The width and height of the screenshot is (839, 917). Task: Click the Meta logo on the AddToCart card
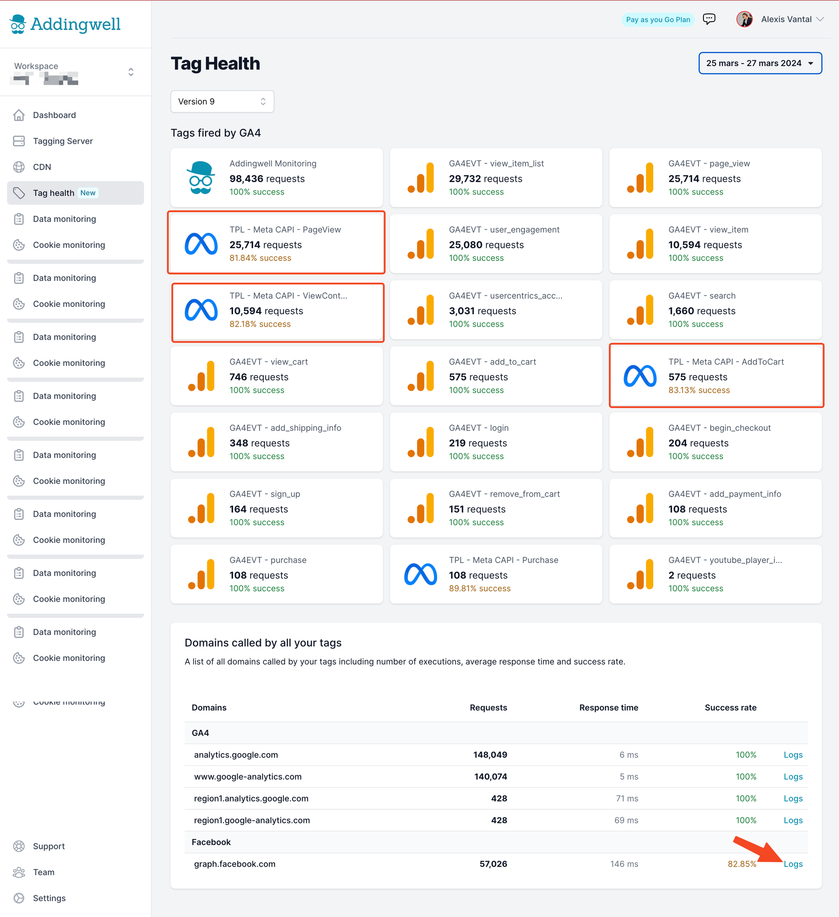640,376
